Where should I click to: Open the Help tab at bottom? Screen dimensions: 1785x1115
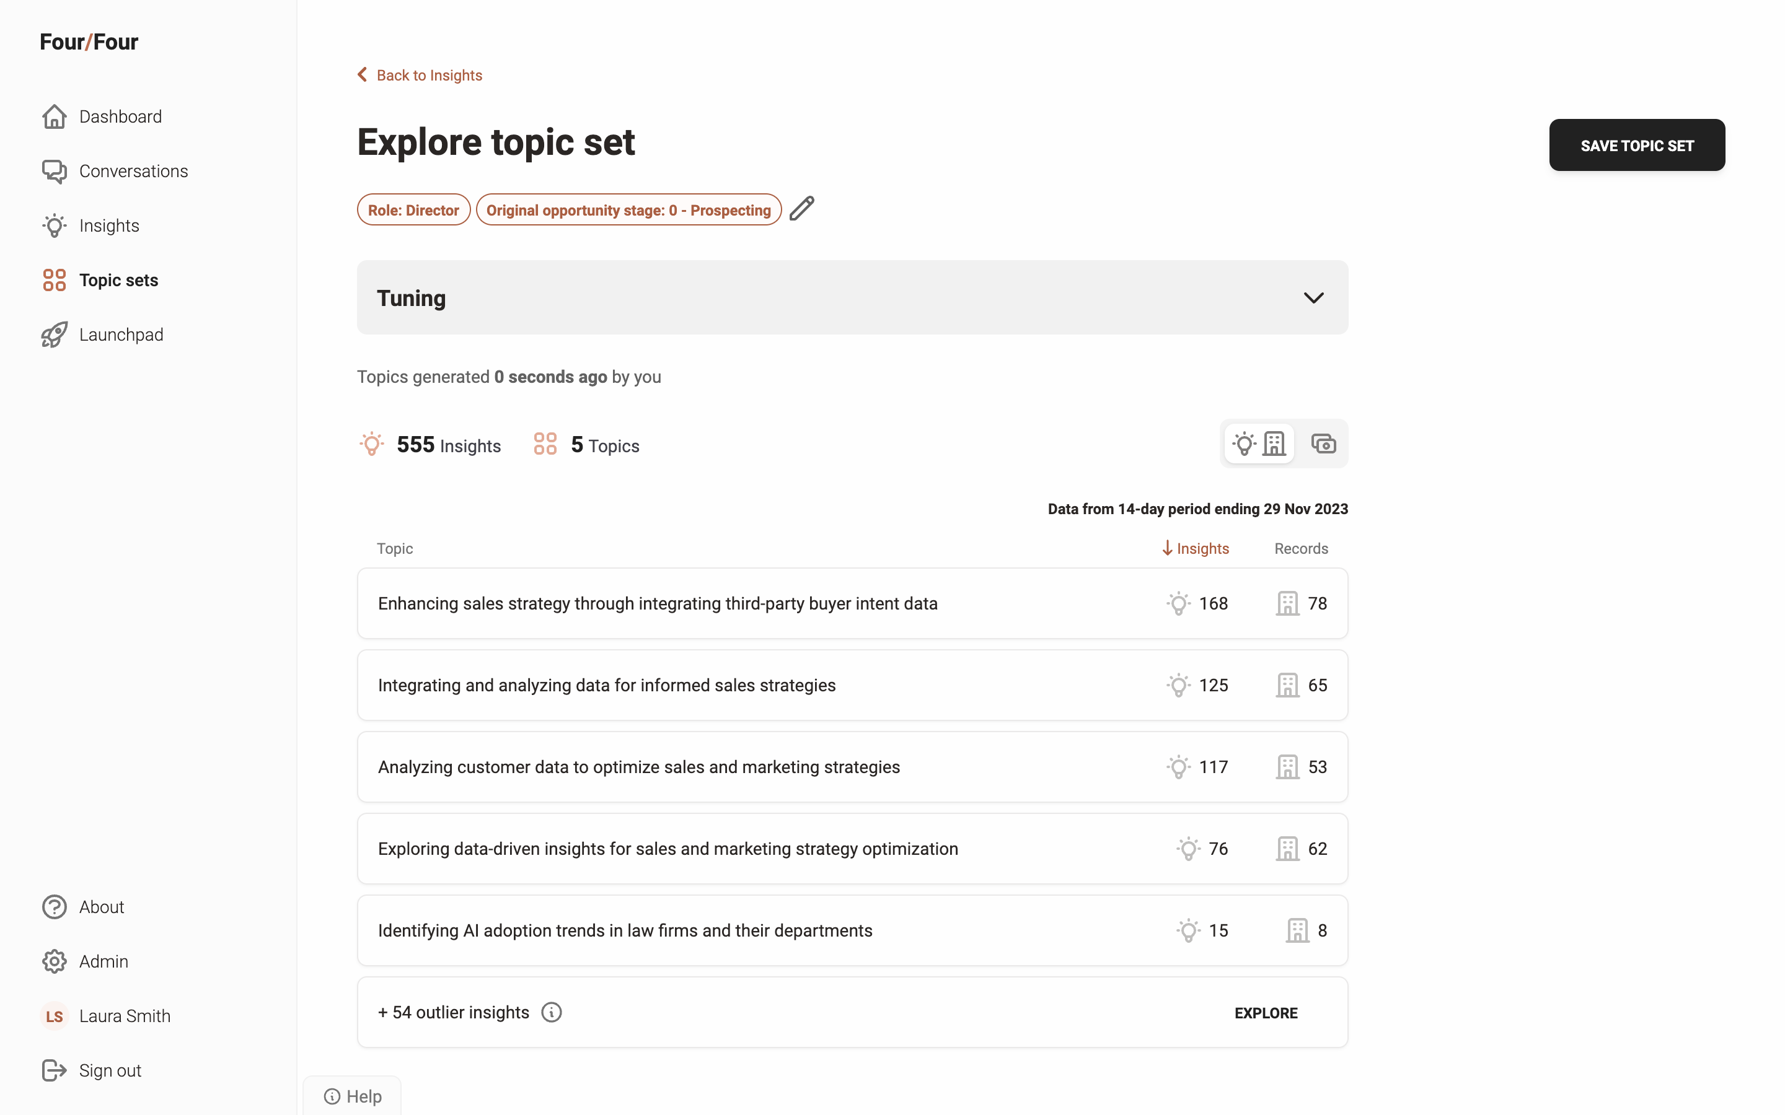(x=353, y=1096)
